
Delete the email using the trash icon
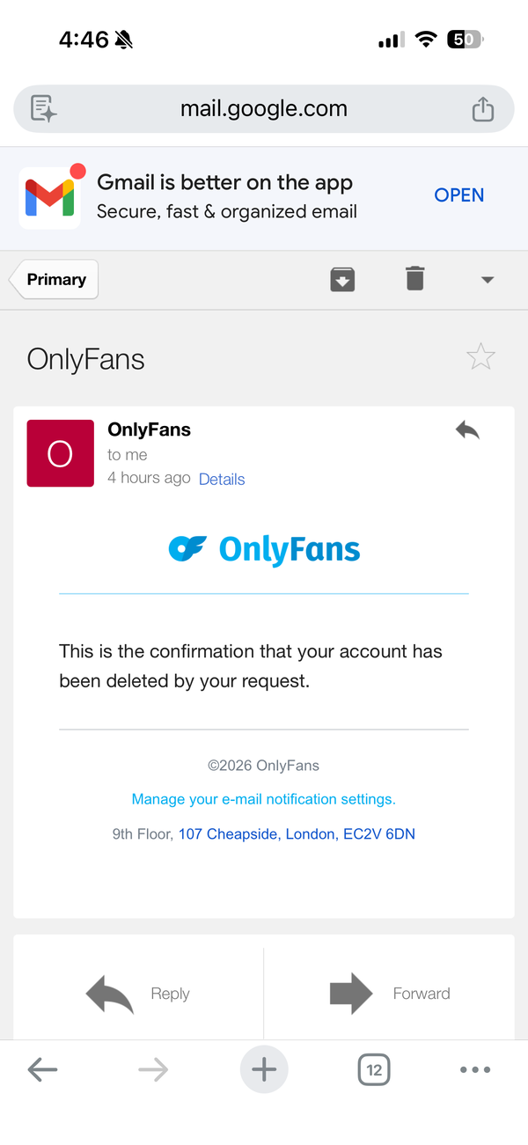point(415,279)
